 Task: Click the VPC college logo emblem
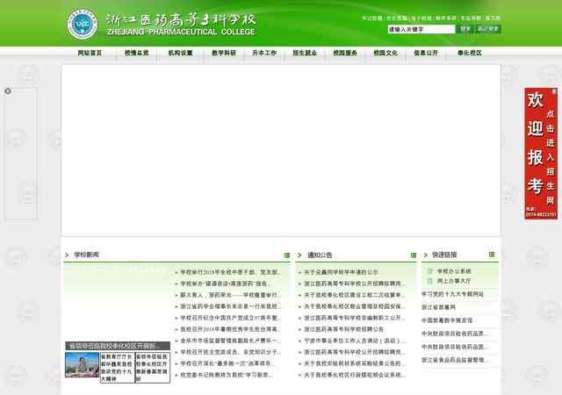click(x=83, y=24)
